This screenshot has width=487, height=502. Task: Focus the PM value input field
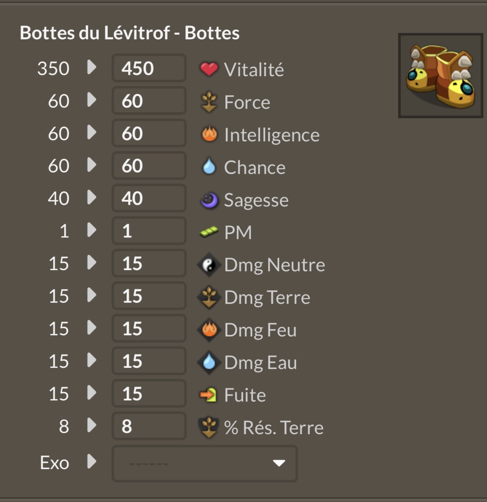pos(149,231)
